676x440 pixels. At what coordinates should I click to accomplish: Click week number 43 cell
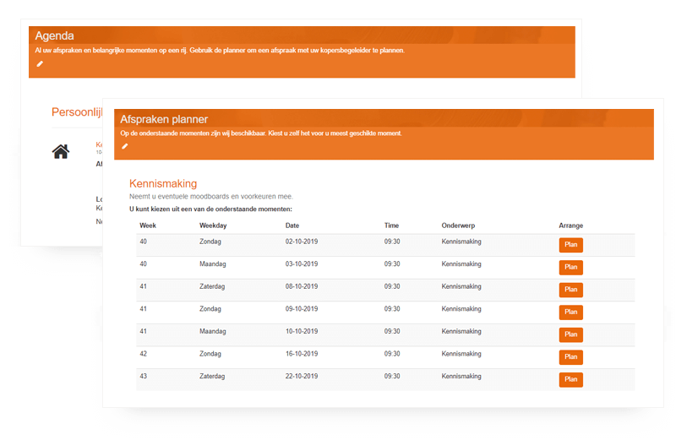click(143, 376)
